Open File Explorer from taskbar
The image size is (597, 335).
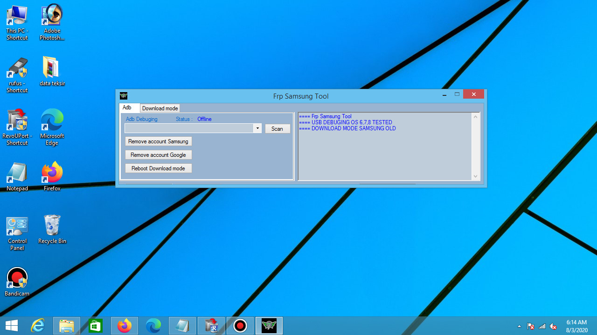[67, 326]
